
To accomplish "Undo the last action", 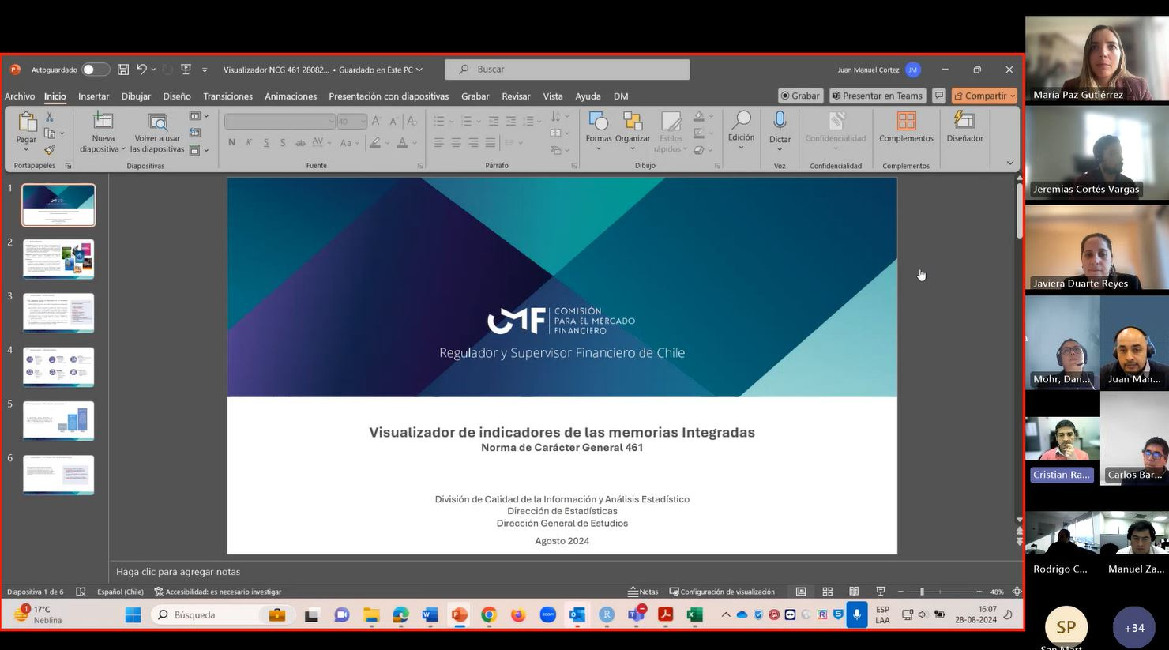I will click(x=141, y=70).
